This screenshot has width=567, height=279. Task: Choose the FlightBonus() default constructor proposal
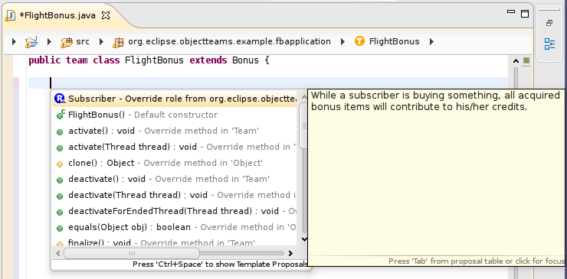coord(175,115)
